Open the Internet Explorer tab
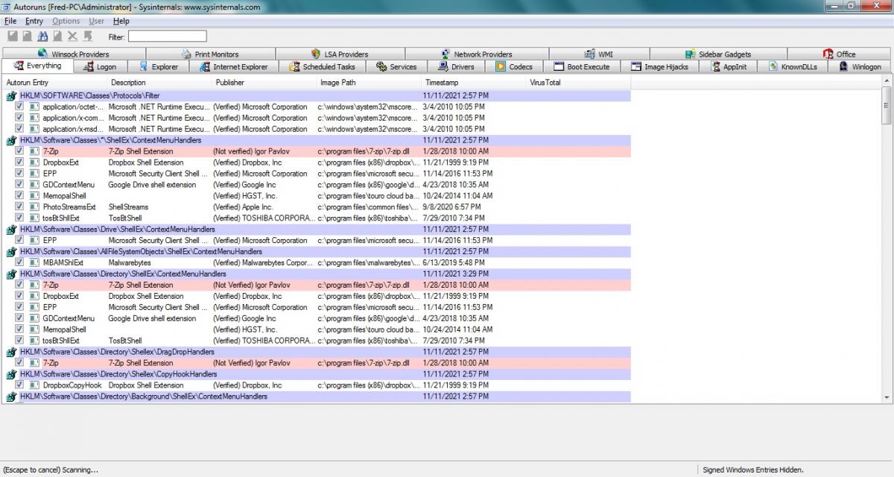This screenshot has width=894, height=477. 234,67
